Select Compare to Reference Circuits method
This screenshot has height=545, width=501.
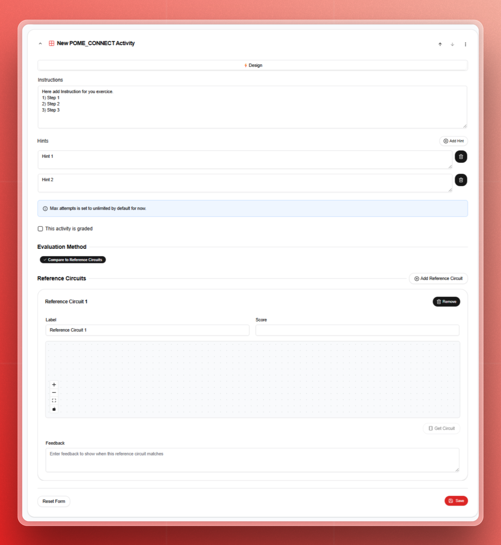point(73,260)
